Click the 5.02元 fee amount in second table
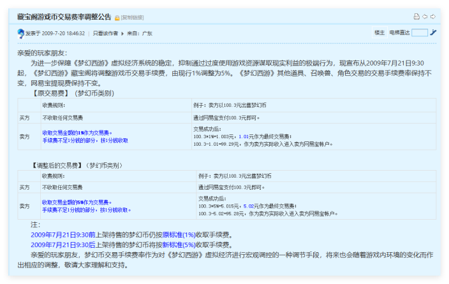Screen dimensions: 449x284 point(251,206)
